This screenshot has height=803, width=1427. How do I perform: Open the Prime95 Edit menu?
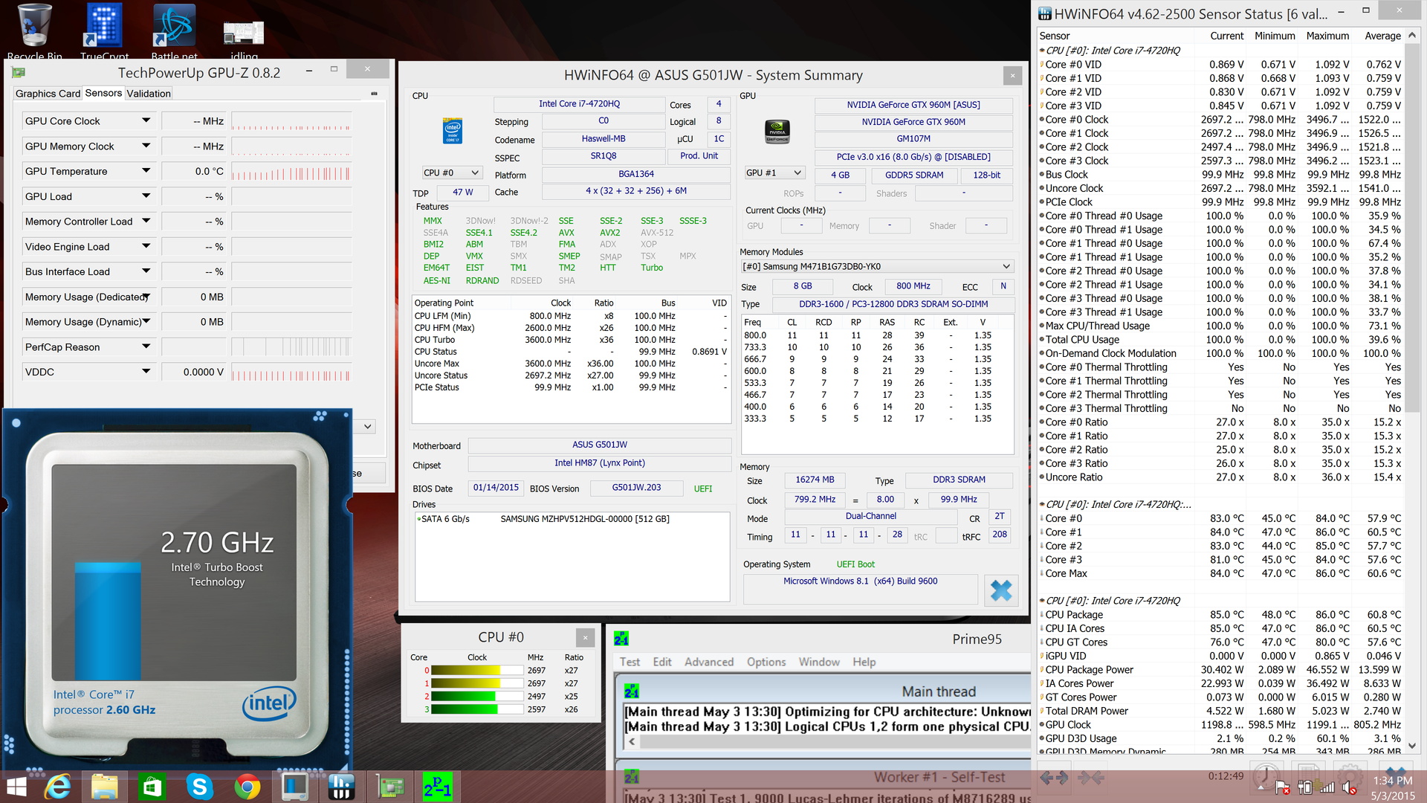[x=662, y=662]
